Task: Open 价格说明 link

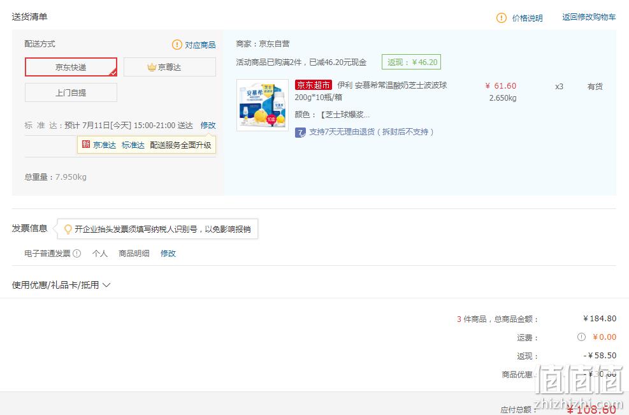Action: (x=527, y=18)
